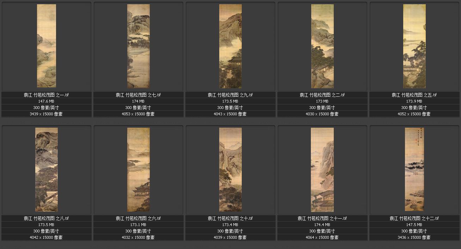This screenshot has width=461, height=249.
Task: Click the 3436 x 15000 像素 dimensions text
Action: [x=414, y=237]
